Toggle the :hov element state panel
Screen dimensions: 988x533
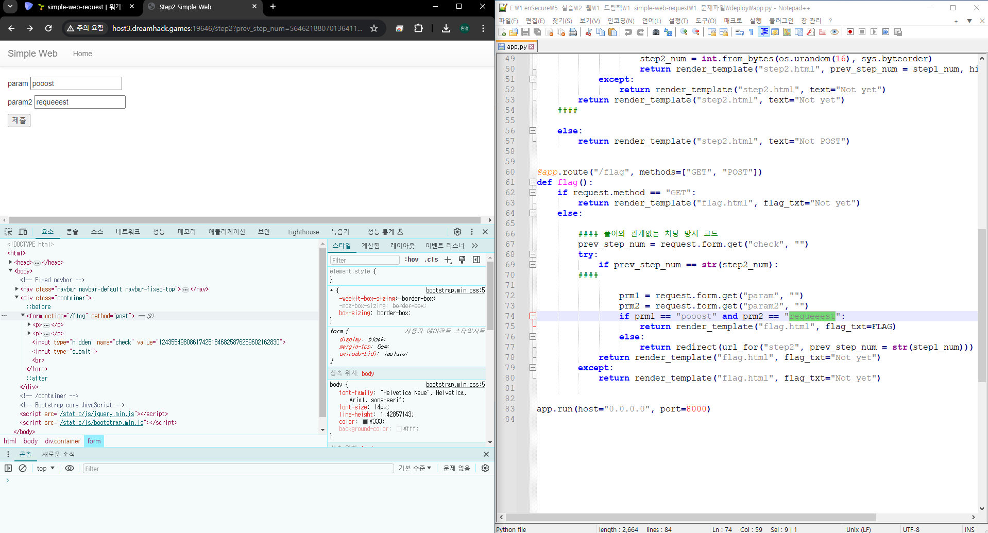[412, 260]
